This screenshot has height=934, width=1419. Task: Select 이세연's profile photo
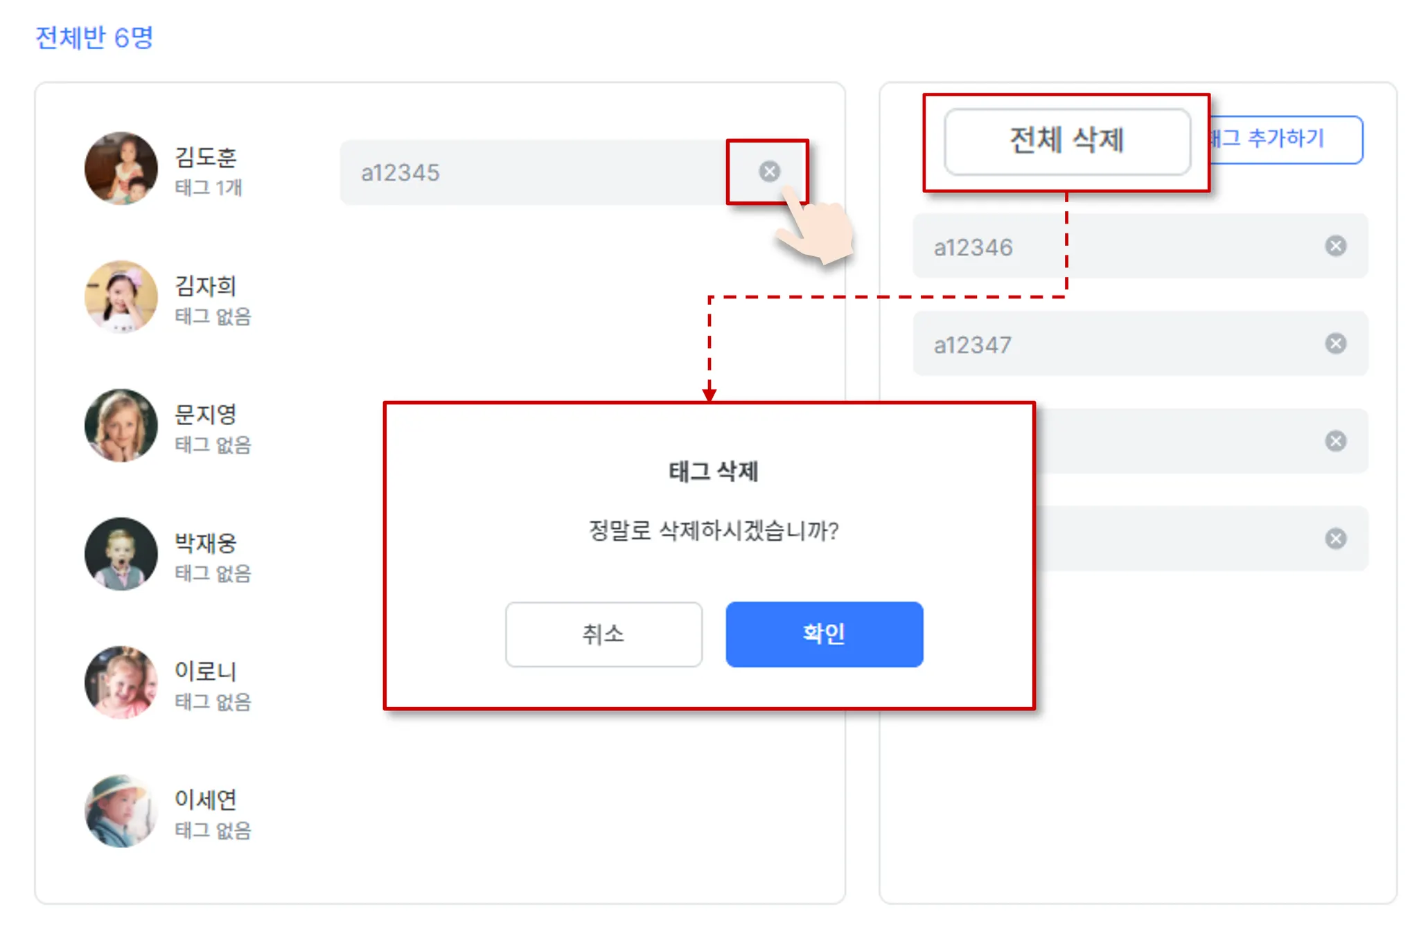click(121, 811)
